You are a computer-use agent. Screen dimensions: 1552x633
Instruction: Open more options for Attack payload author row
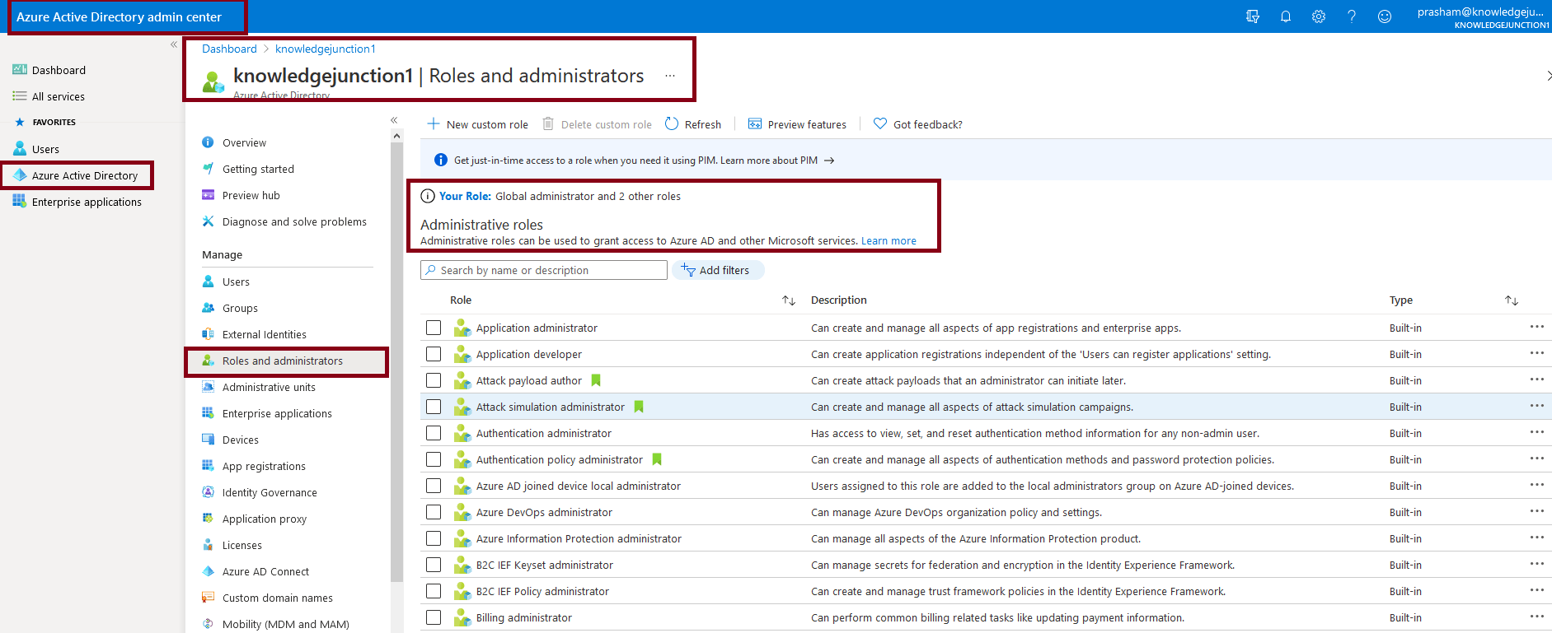[x=1537, y=379]
